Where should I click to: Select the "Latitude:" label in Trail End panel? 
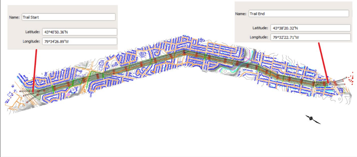click(x=260, y=28)
